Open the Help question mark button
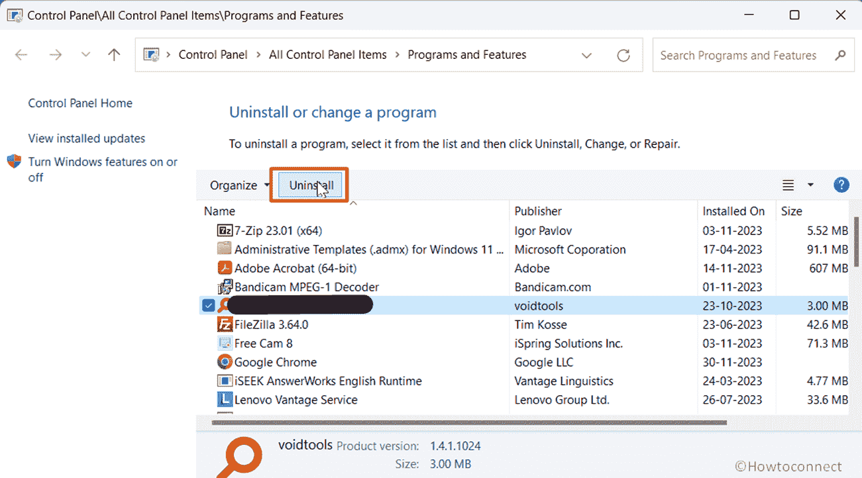The height and width of the screenshot is (478, 862). coord(841,185)
